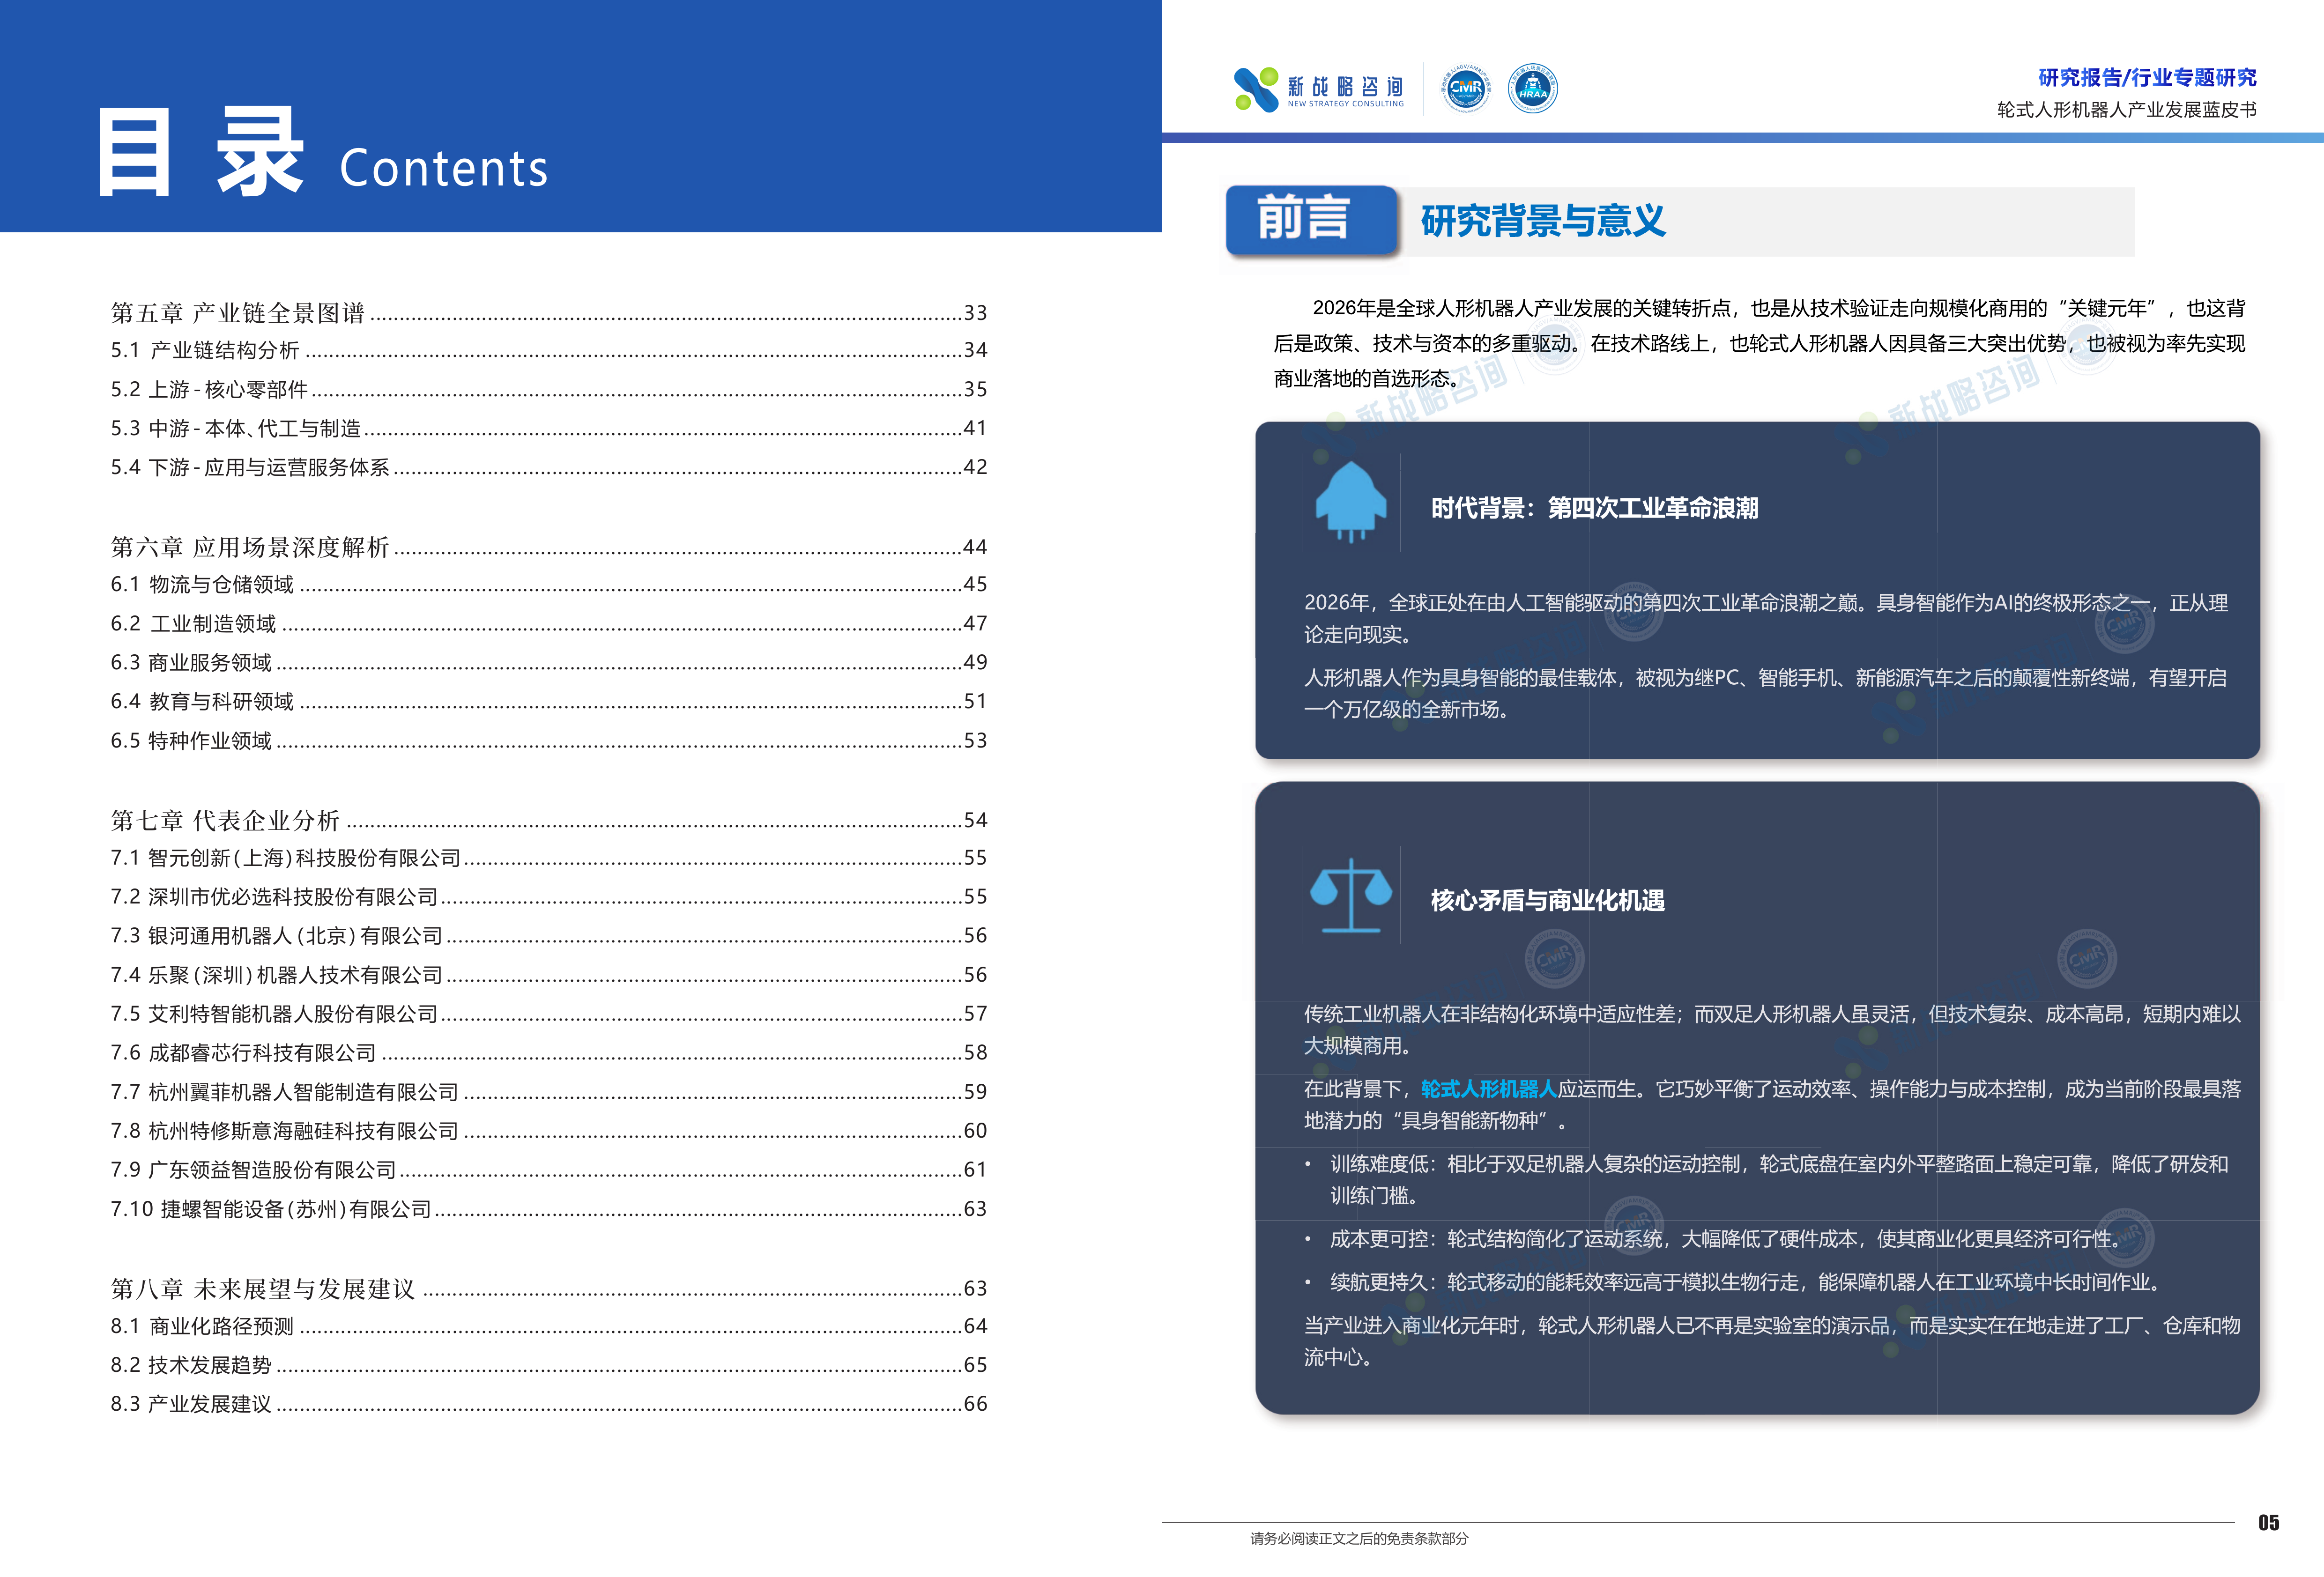Click the paragraph starting 传统工业机器人在非结构化

[1772, 1029]
